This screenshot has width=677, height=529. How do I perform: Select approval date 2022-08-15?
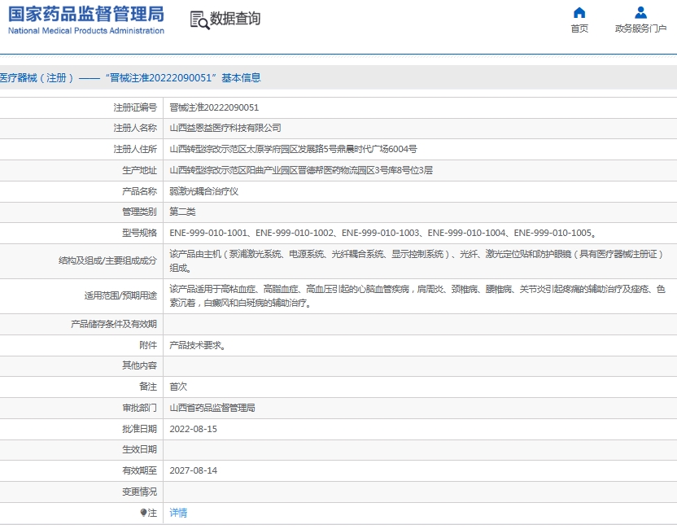coord(193,429)
